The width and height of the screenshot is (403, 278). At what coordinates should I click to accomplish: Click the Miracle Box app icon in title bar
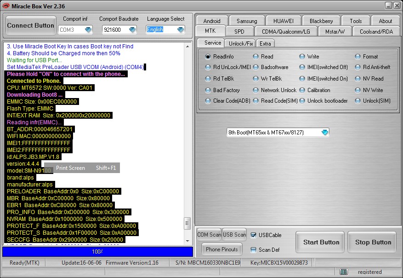point(6,6)
